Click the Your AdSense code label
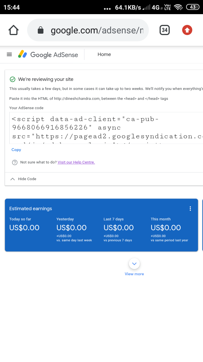The height and width of the screenshot is (362, 203). [26, 108]
